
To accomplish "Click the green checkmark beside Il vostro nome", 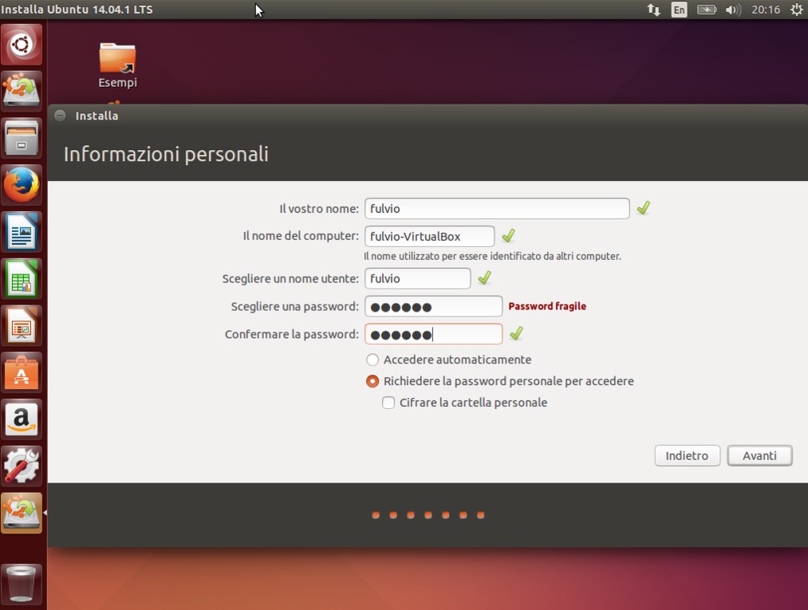I will pyautogui.click(x=643, y=208).
